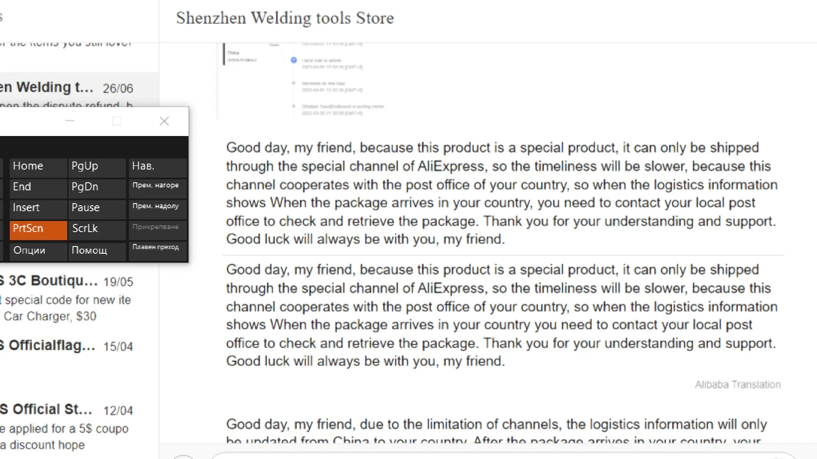Close the on-screen keyboard window
Viewport: 817px width, 459px height.
[164, 122]
